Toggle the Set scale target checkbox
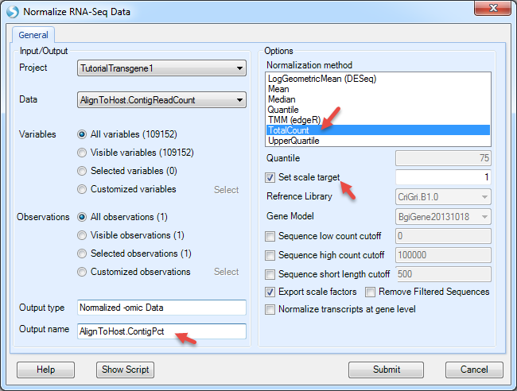The width and height of the screenshot is (517, 391). (x=270, y=177)
